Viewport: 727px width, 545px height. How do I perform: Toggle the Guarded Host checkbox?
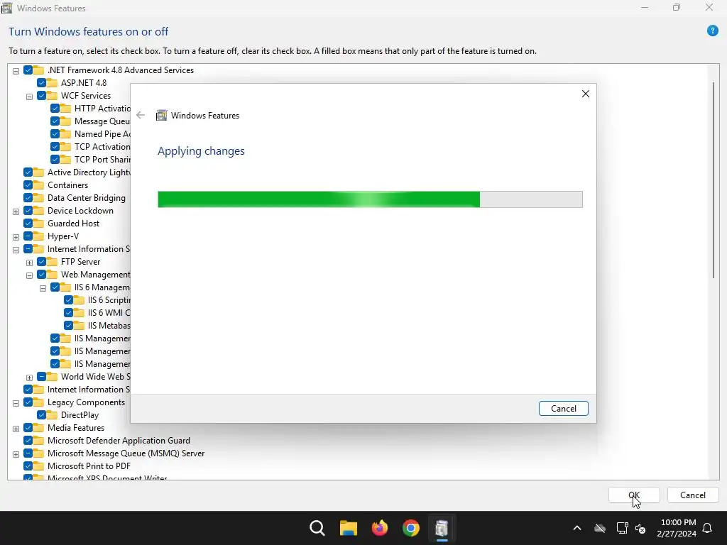click(x=28, y=224)
